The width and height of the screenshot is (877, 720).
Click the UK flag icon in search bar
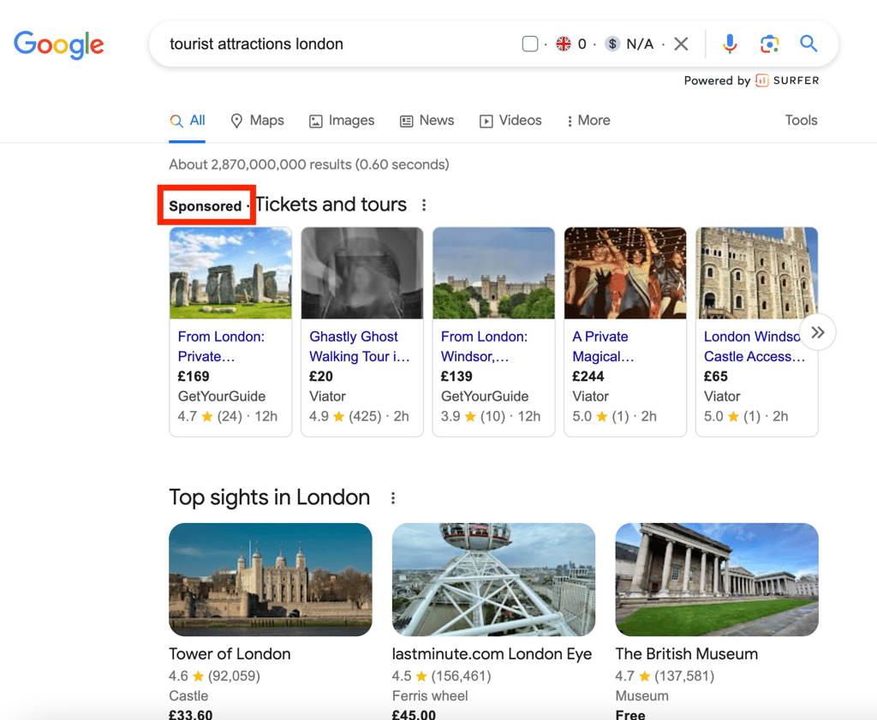click(564, 44)
